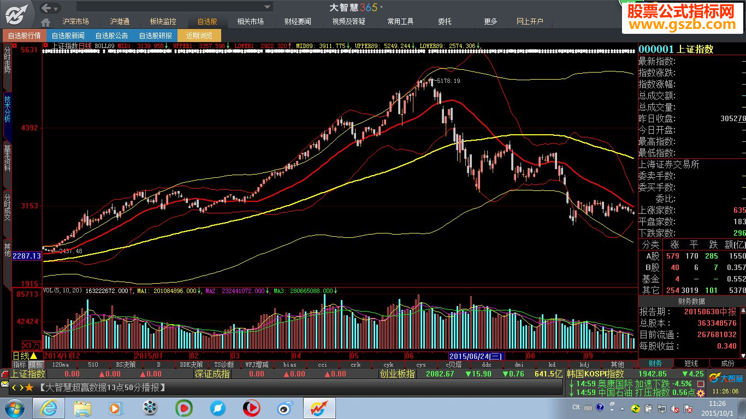Viewport: 746px width, 419px height.
Task: Apply the crk indicator
Action: (356, 364)
